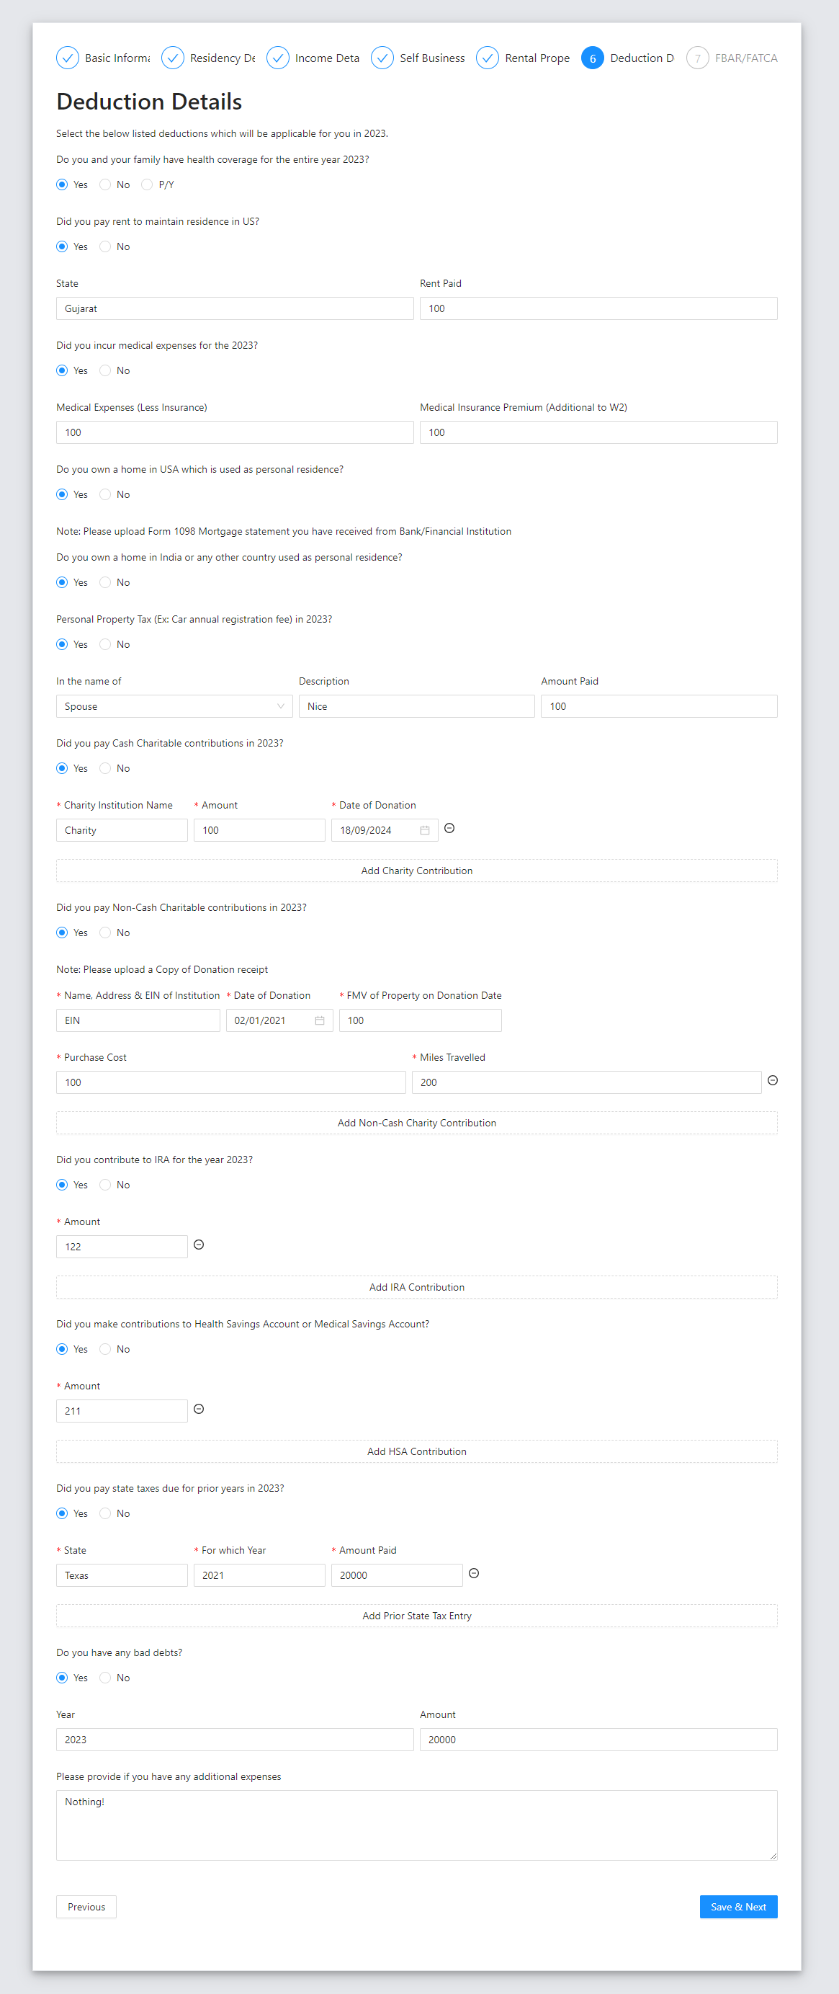839x1994 pixels.
Task: Switch to the Income Details step label
Action: tap(327, 58)
